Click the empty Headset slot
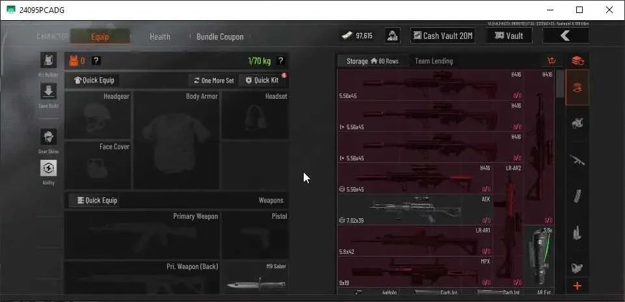The image size is (625, 302). 255,115
